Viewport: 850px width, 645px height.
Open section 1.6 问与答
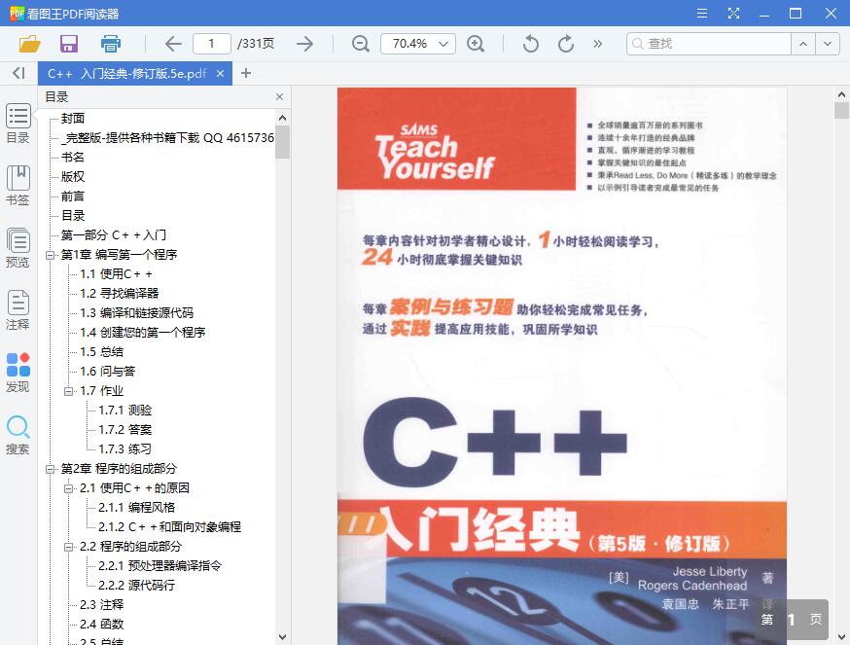tap(107, 372)
